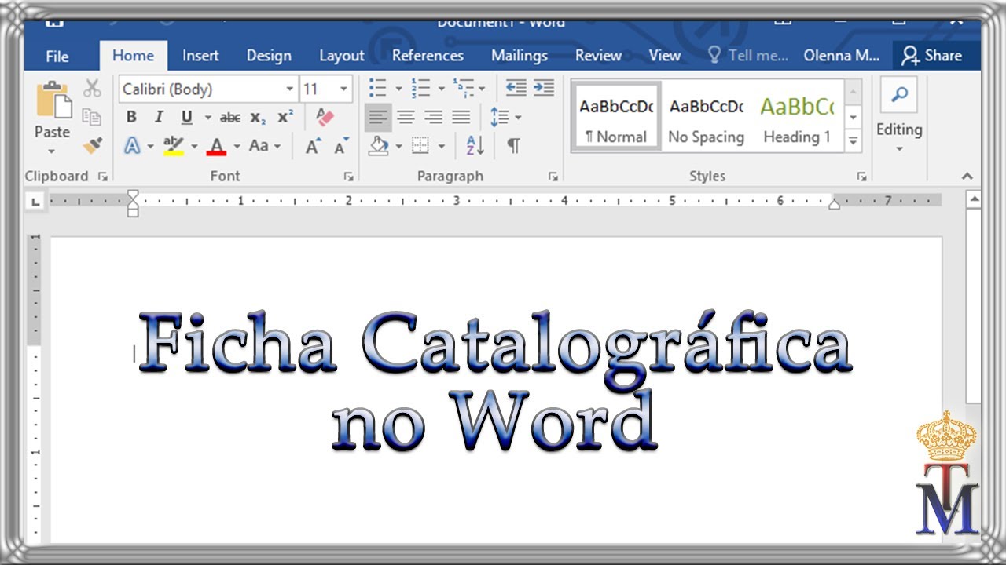Screen dimensions: 1006x565
Task: Increase paragraph indent
Action: click(x=544, y=88)
